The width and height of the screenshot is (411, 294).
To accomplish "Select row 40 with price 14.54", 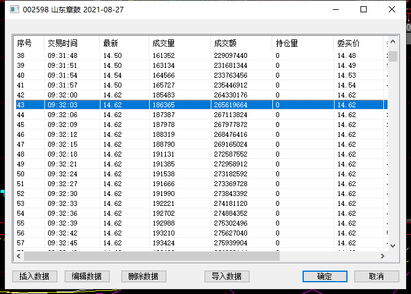I will 201,75.
